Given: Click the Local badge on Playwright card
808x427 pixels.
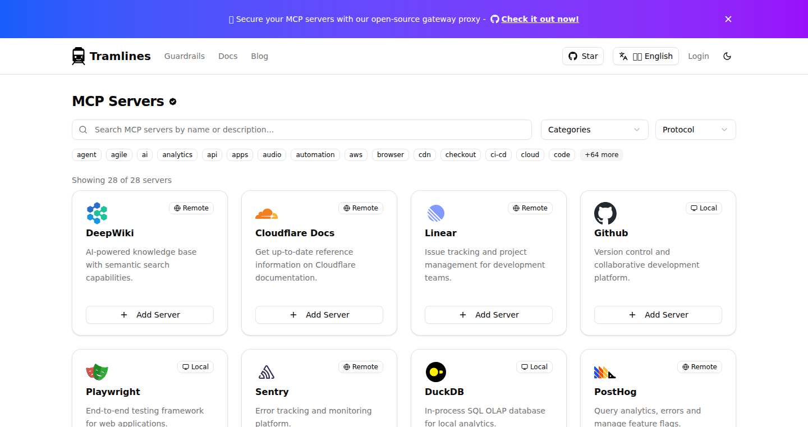Looking at the screenshot, I should point(195,367).
